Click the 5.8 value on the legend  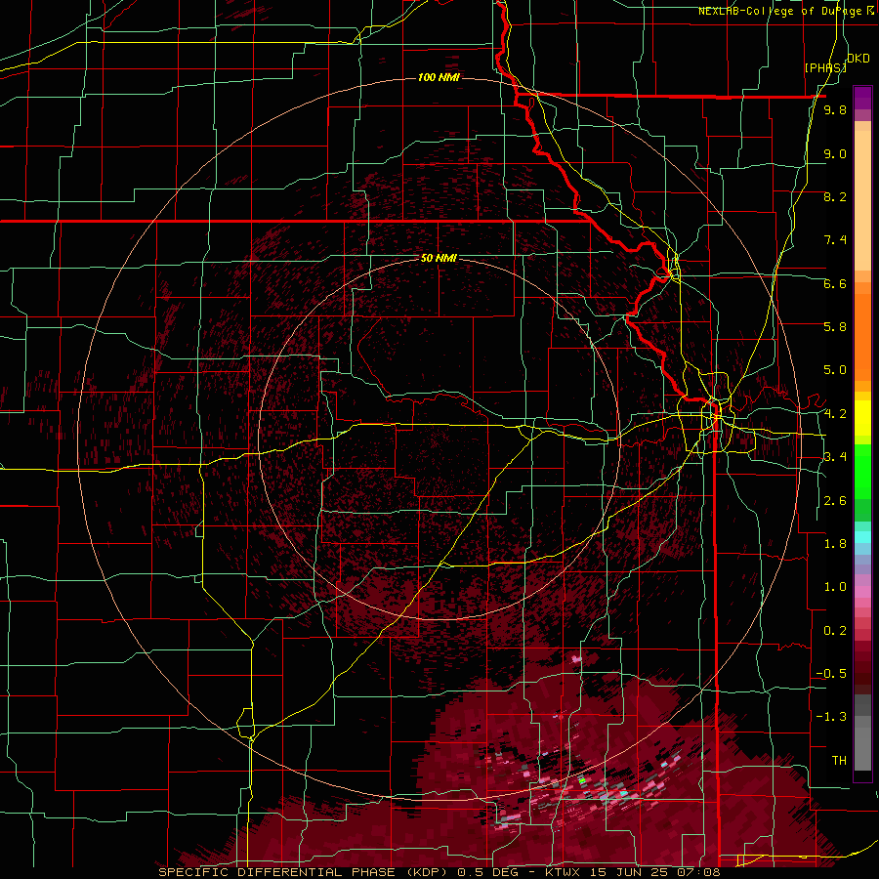tap(835, 327)
